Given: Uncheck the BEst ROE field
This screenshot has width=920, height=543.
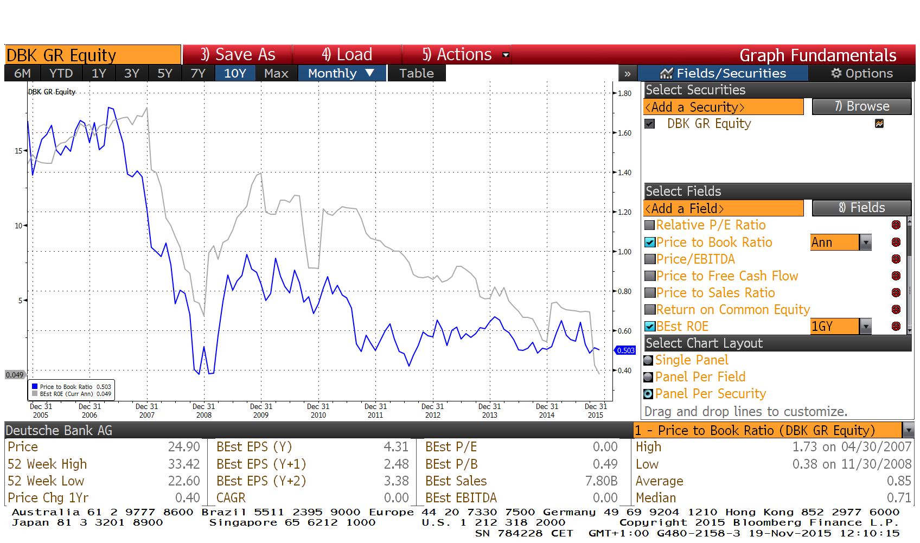Looking at the screenshot, I should coord(649,327).
